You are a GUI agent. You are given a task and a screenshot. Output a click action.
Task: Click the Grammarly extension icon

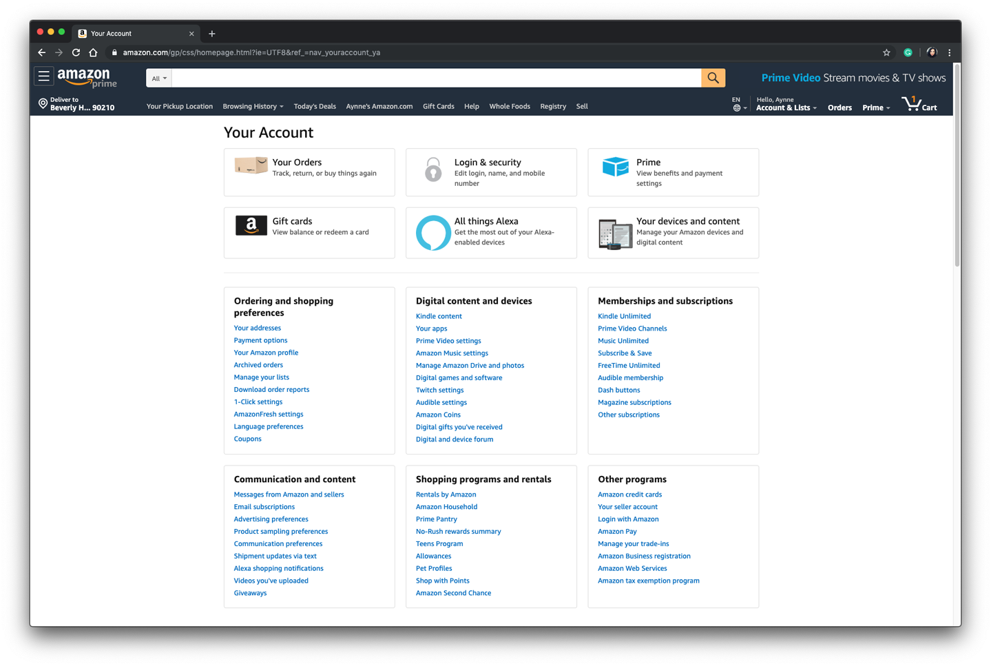point(908,52)
